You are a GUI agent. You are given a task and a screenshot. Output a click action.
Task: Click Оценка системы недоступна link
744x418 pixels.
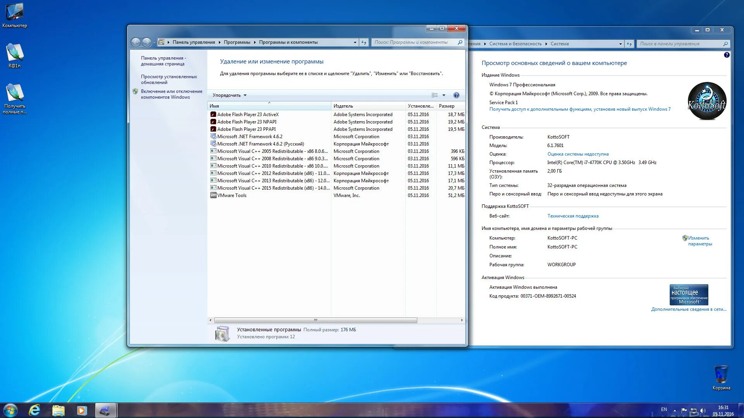[x=578, y=154]
